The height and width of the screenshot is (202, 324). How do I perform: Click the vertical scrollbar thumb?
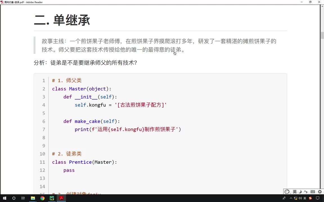click(x=322, y=35)
